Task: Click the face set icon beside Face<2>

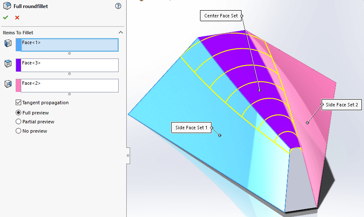Action: coord(8,84)
